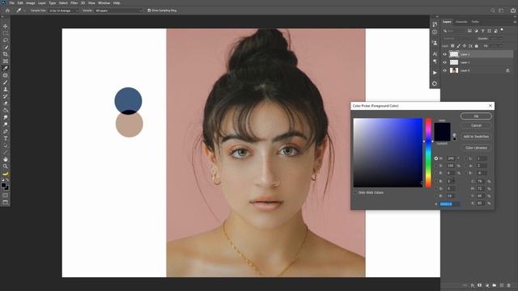Open the Sample All Layers dropdown
The height and width of the screenshot is (291, 518).
pos(118,11)
